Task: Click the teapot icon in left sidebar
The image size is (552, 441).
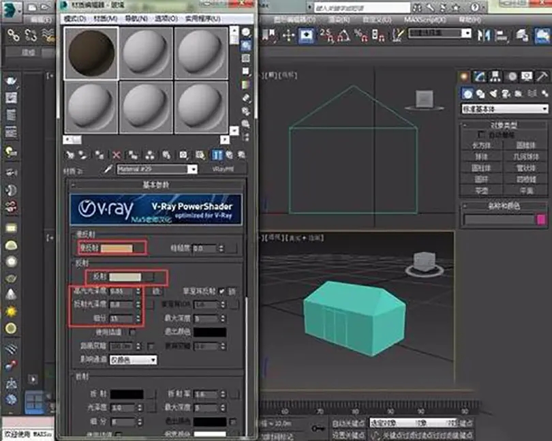Action: coord(12,80)
